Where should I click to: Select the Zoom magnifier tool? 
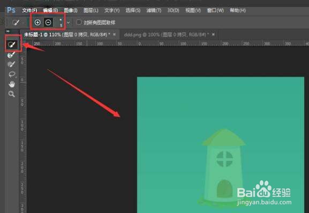(12, 94)
